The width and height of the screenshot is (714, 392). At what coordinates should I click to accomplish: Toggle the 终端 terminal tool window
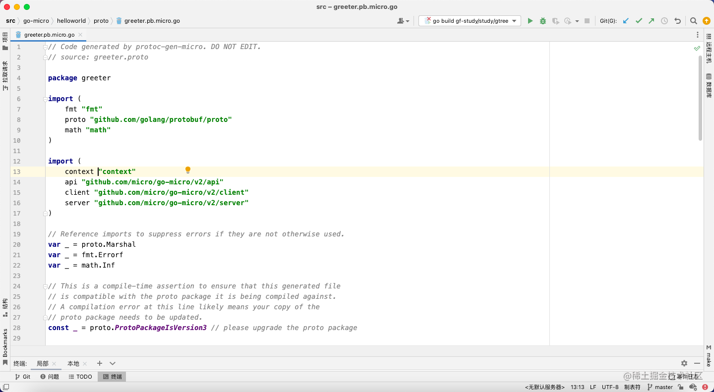tap(112, 377)
